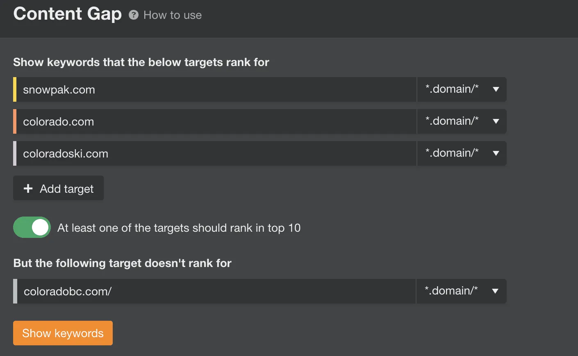Click the gray color marker beside coloradoski.com
Viewport: 578px width, 356px height.
[x=15, y=153]
